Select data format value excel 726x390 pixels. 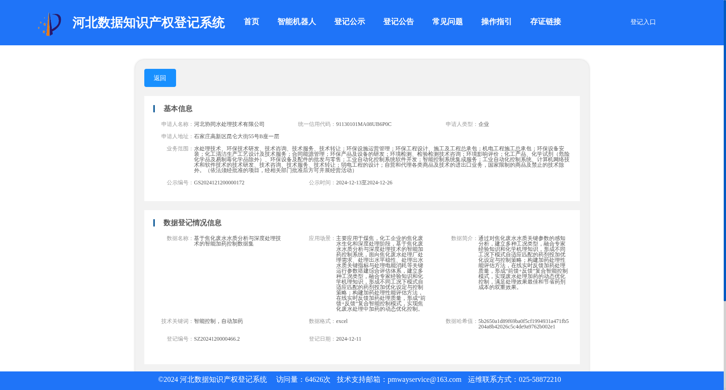pos(342,321)
